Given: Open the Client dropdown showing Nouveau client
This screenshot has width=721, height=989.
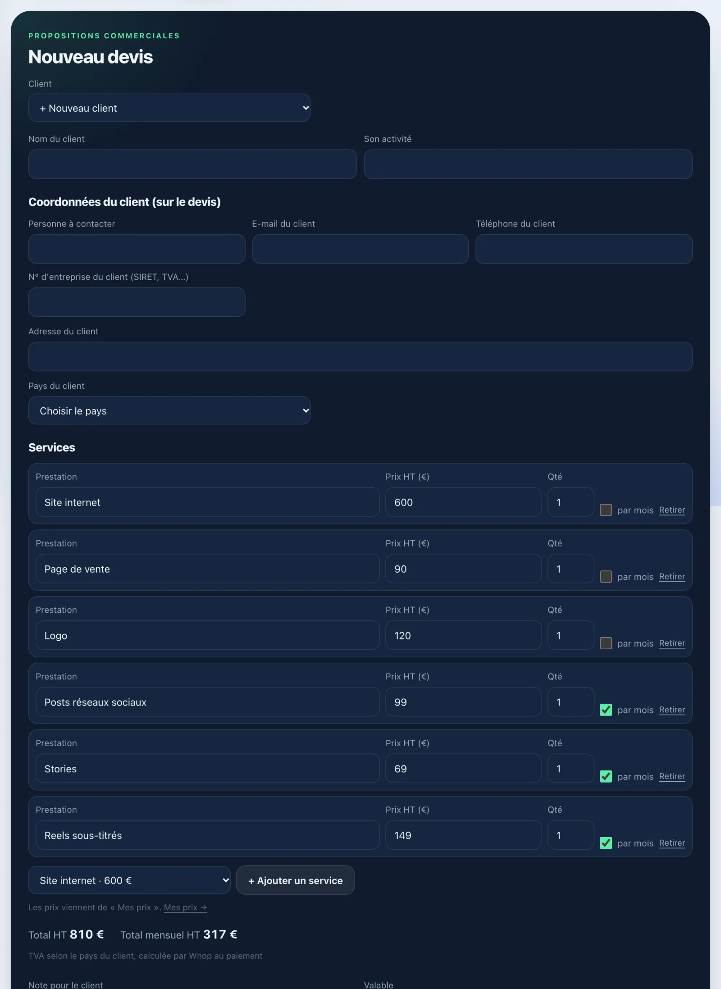Looking at the screenshot, I should 169,108.
